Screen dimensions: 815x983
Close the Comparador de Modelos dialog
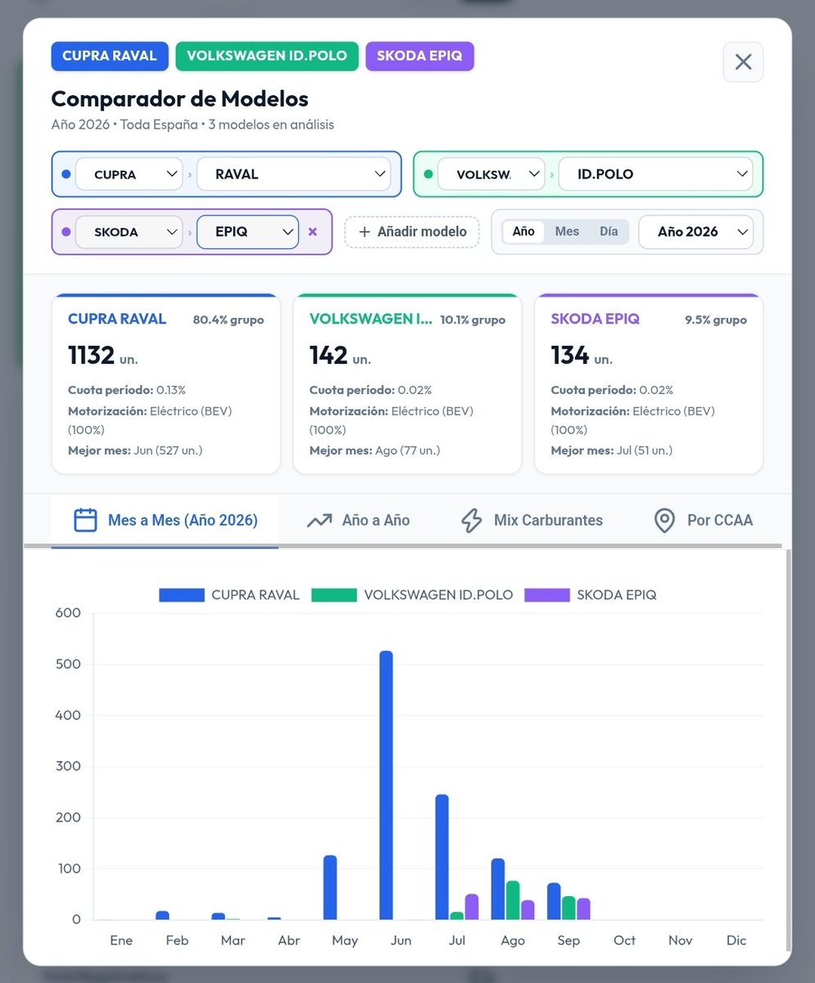743,62
